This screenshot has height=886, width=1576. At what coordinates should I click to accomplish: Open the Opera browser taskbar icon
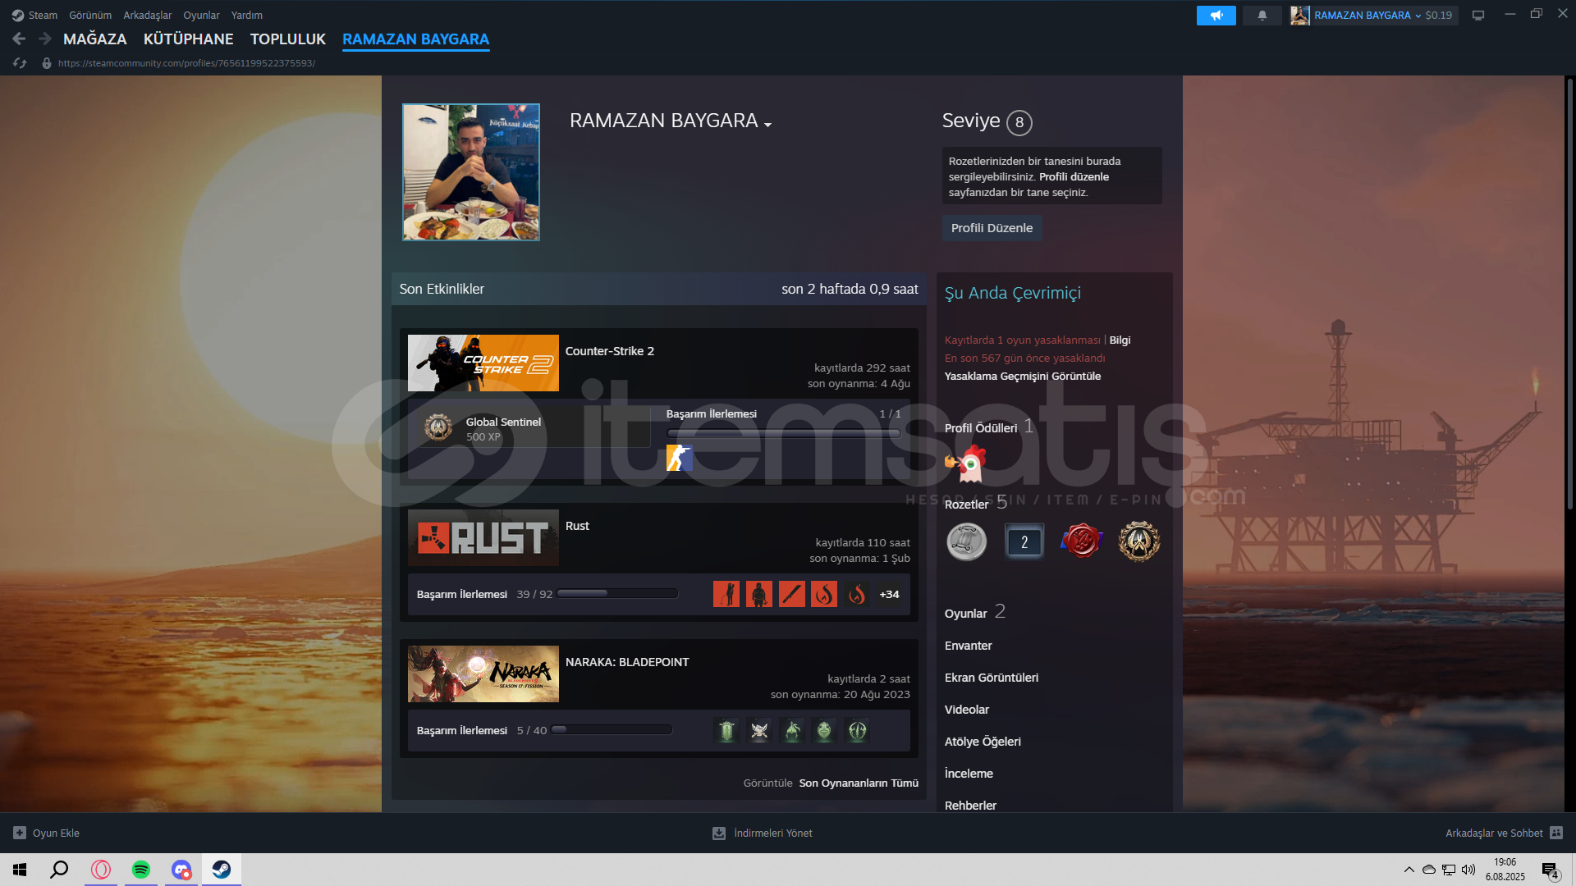pyautogui.click(x=101, y=870)
